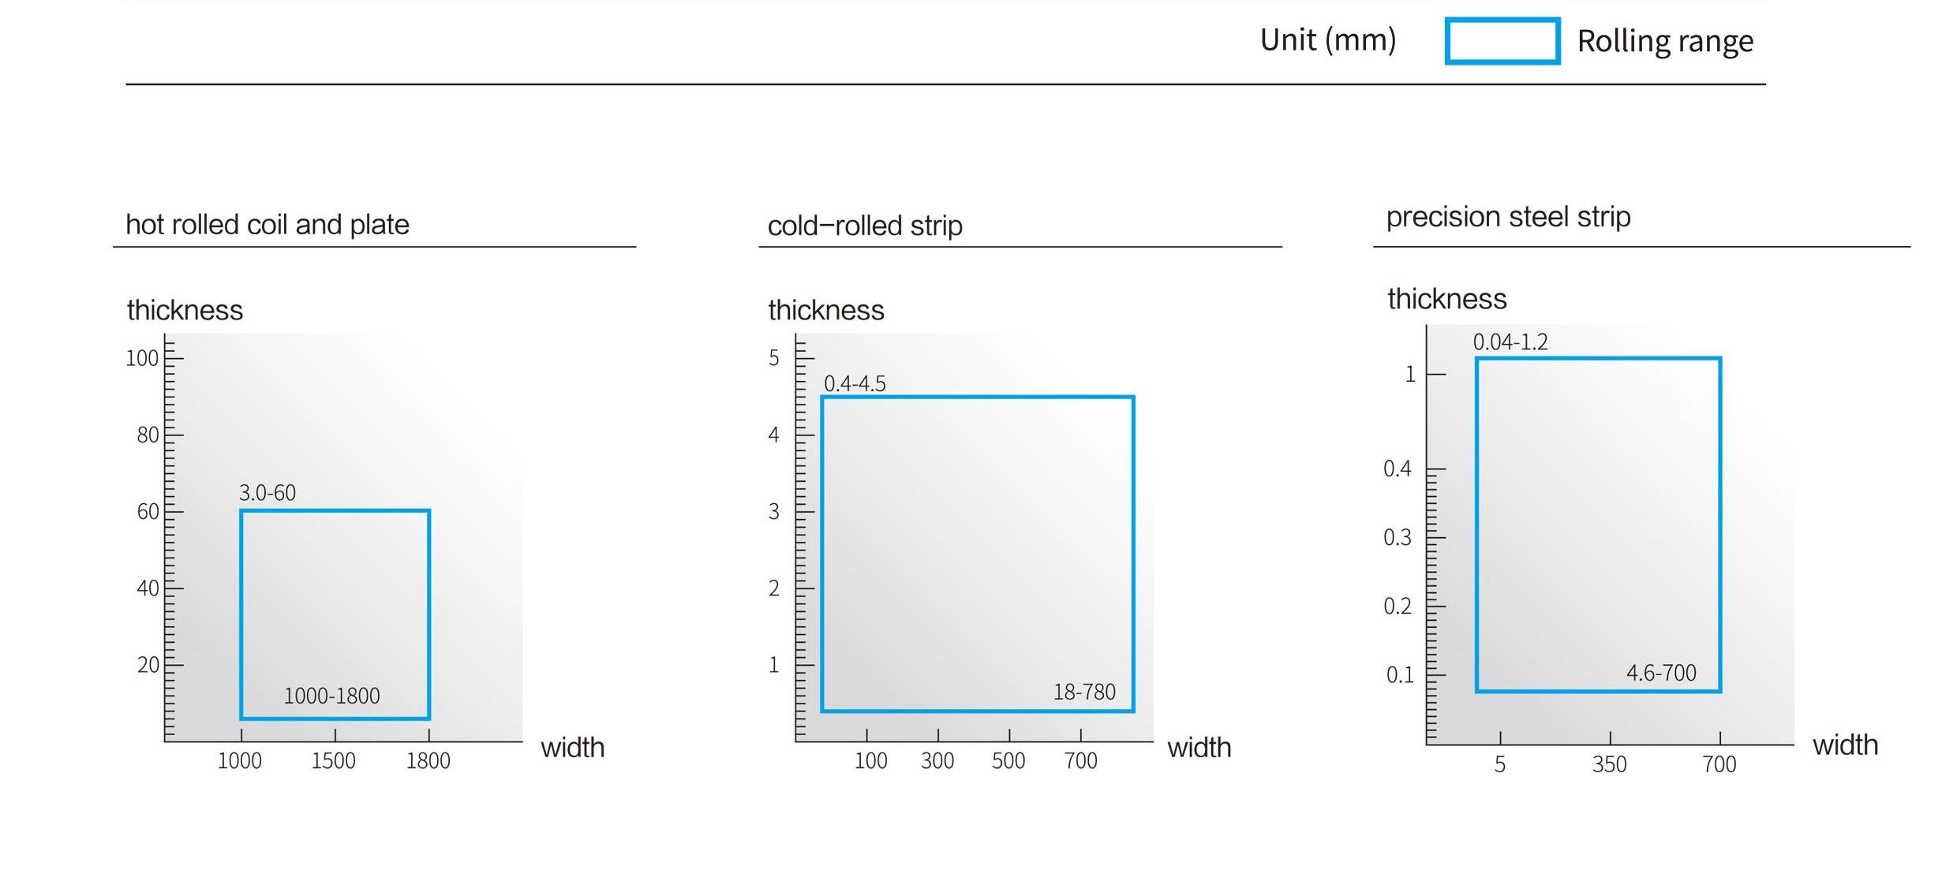1957x885 pixels.
Task: Click the '3.0-60' thickness range label
Action: pos(268,493)
